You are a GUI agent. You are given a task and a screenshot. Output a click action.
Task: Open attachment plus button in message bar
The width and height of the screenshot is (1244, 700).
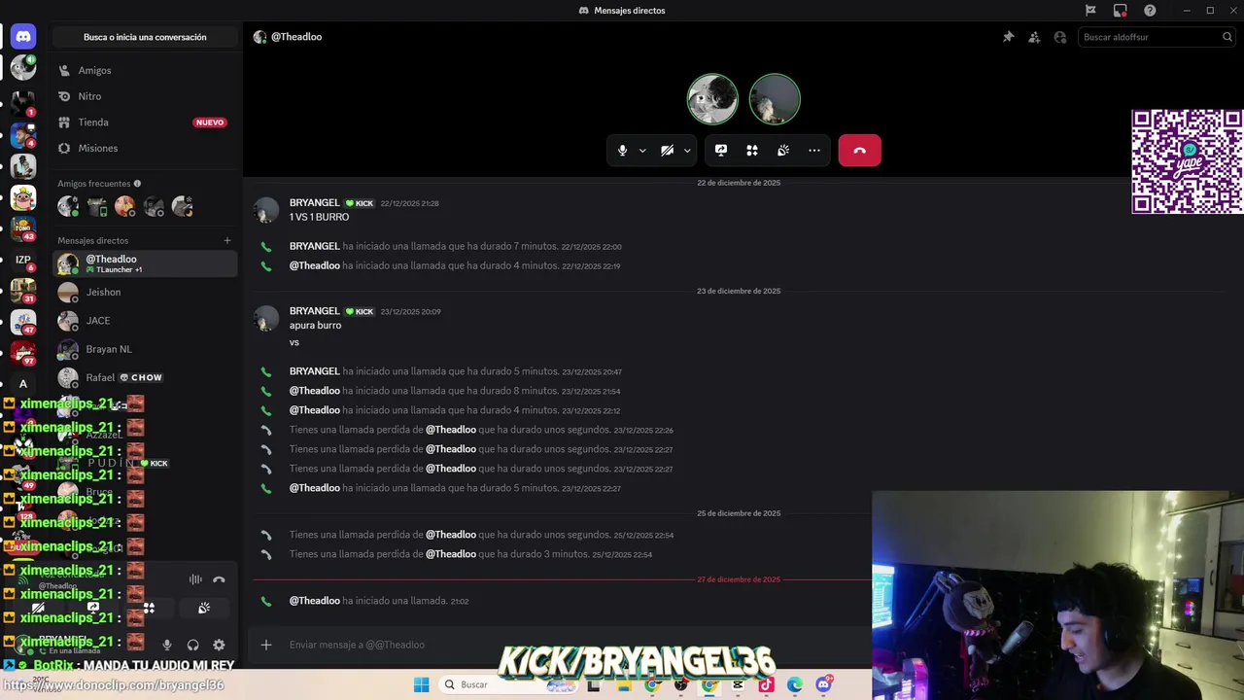(266, 645)
